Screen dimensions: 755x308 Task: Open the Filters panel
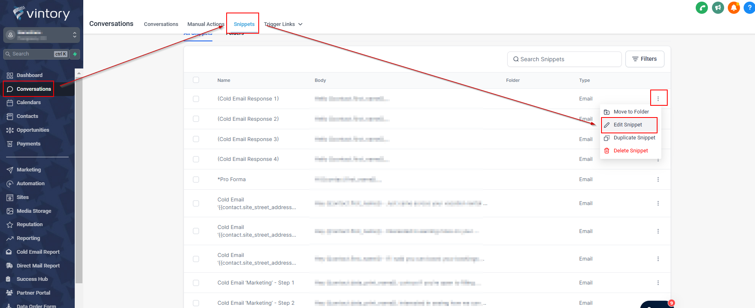tap(645, 59)
